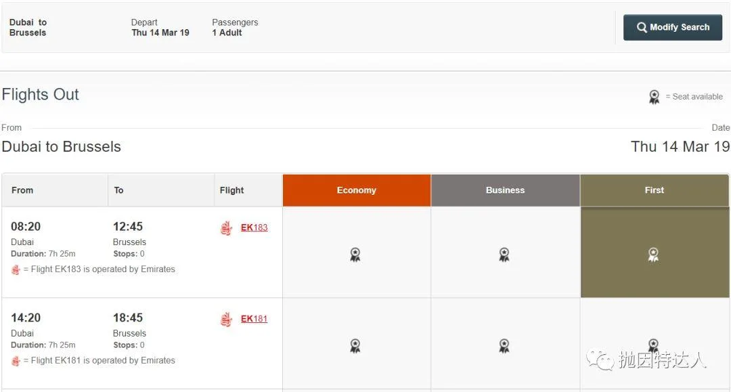Screen dimensions: 731x392
Task: Click the 08:20 departure time
Action: pyautogui.click(x=26, y=227)
